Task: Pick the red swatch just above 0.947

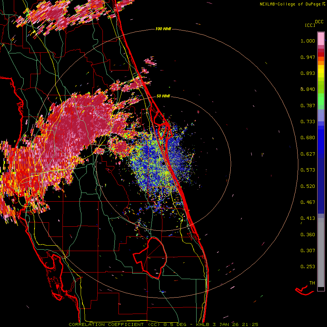Action: coord(321,54)
